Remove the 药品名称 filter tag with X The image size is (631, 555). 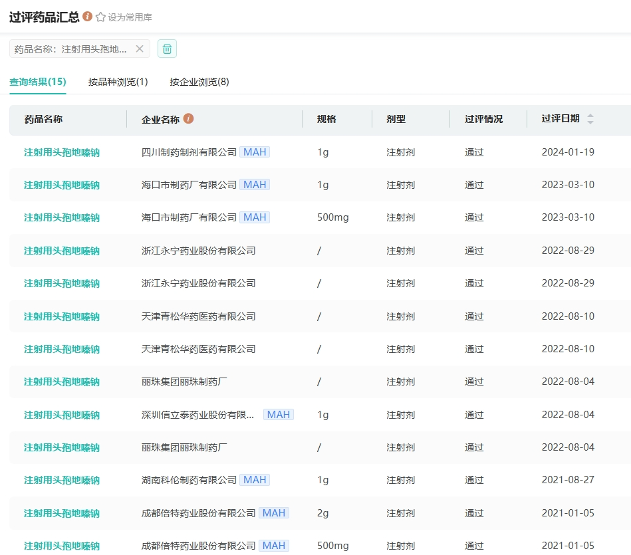(x=140, y=49)
